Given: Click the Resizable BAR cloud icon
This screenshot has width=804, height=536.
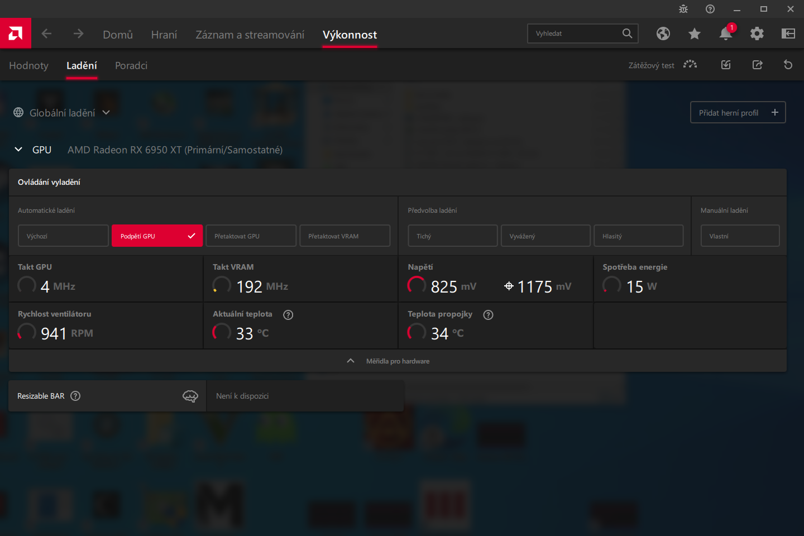Looking at the screenshot, I should [x=190, y=396].
